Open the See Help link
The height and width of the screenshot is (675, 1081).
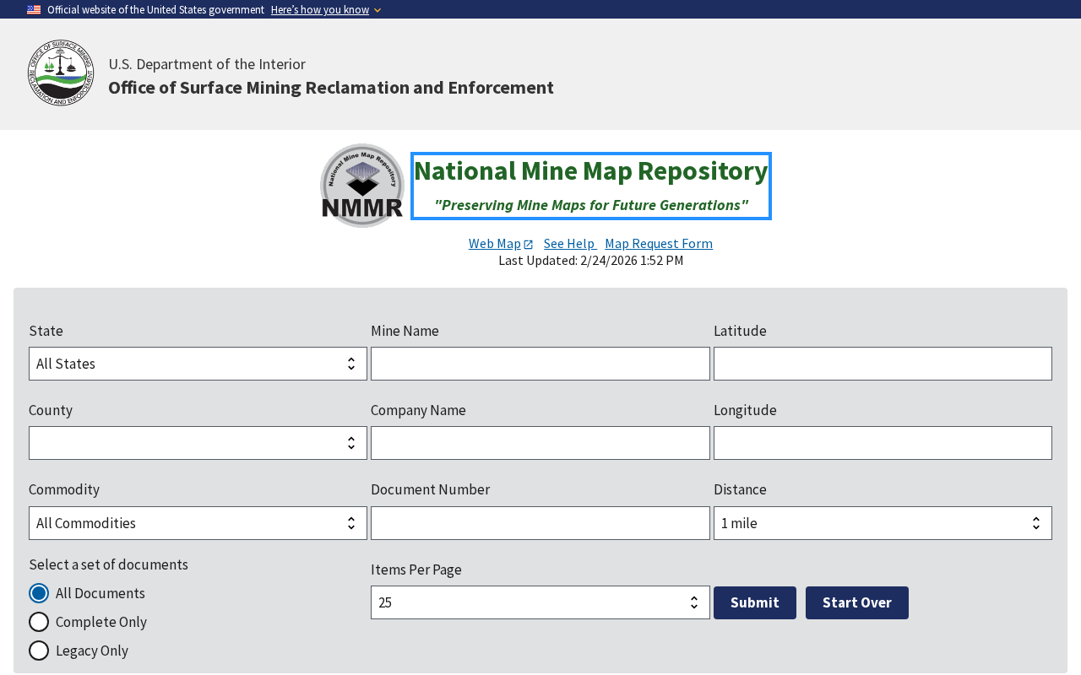[569, 244]
